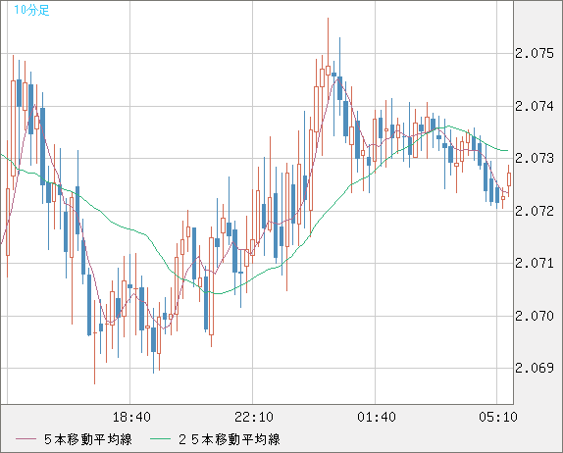Click the 2.073 price axis label
The height and width of the screenshot is (453, 563).
tap(535, 158)
